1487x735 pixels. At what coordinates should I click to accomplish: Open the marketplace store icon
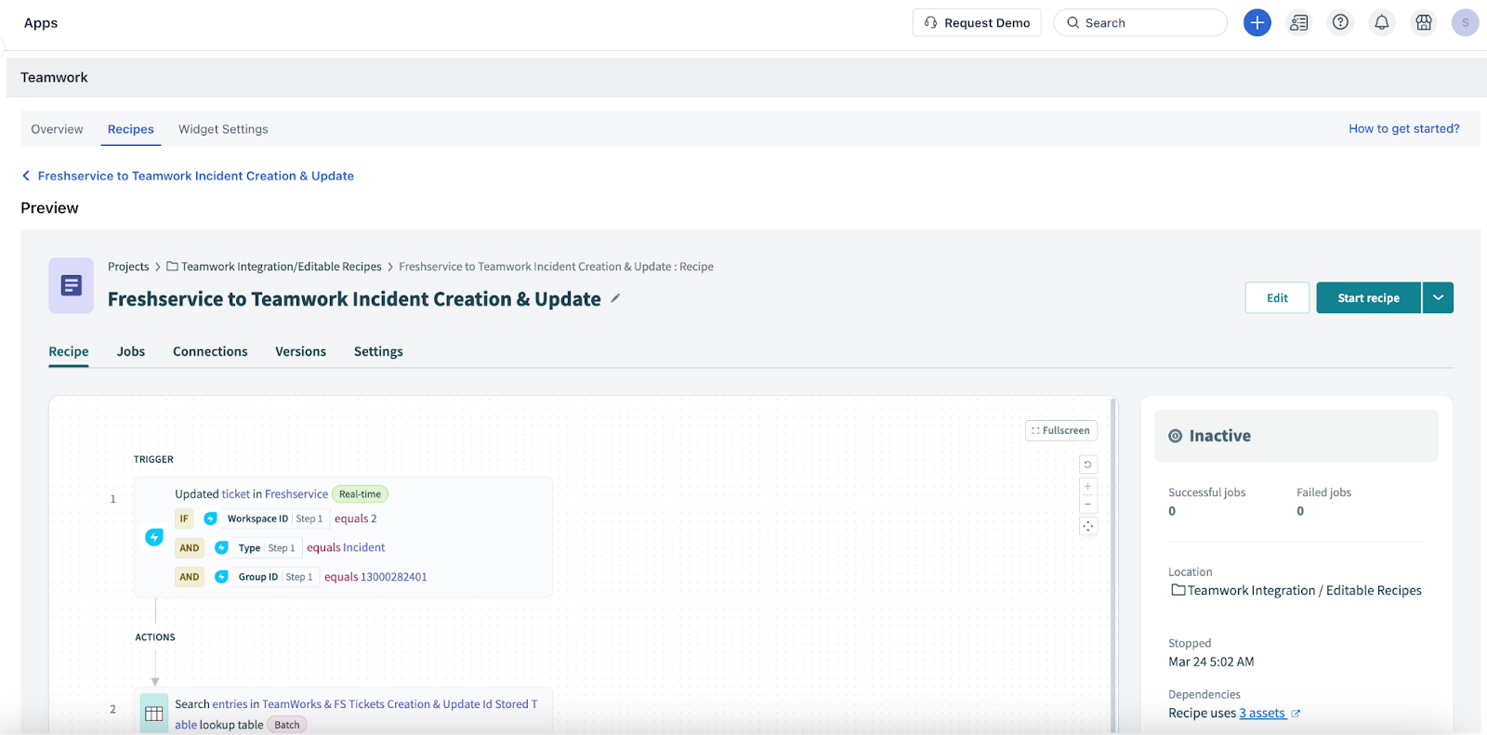coord(1423,22)
